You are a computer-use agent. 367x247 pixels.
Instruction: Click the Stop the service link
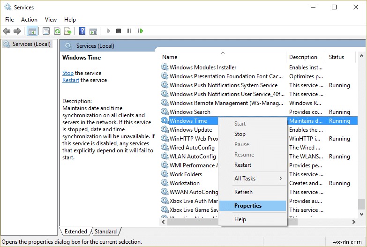click(68, 73)
